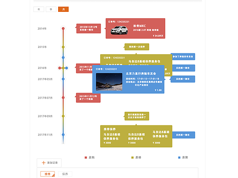Click the red 易购 legend swatch
The height and width of the screenshot is (178, 238).
click(86, 157)
